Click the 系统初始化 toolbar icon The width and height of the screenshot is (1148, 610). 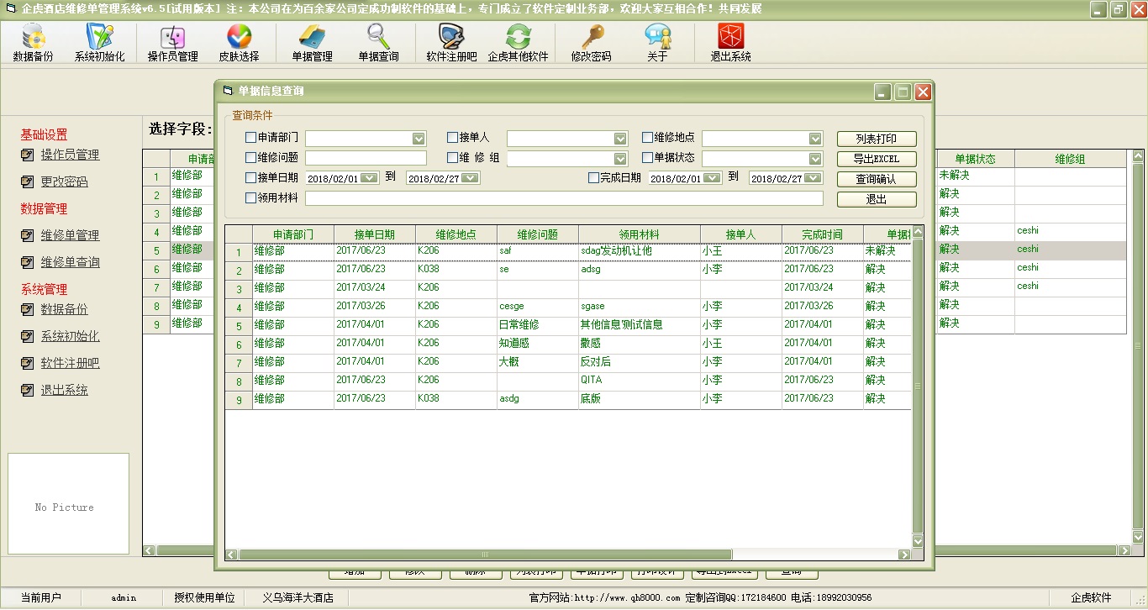tap(99, 44)
